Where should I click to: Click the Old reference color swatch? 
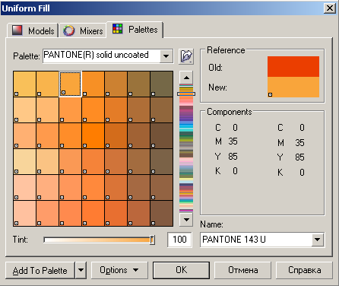click(x=293, y=66)
